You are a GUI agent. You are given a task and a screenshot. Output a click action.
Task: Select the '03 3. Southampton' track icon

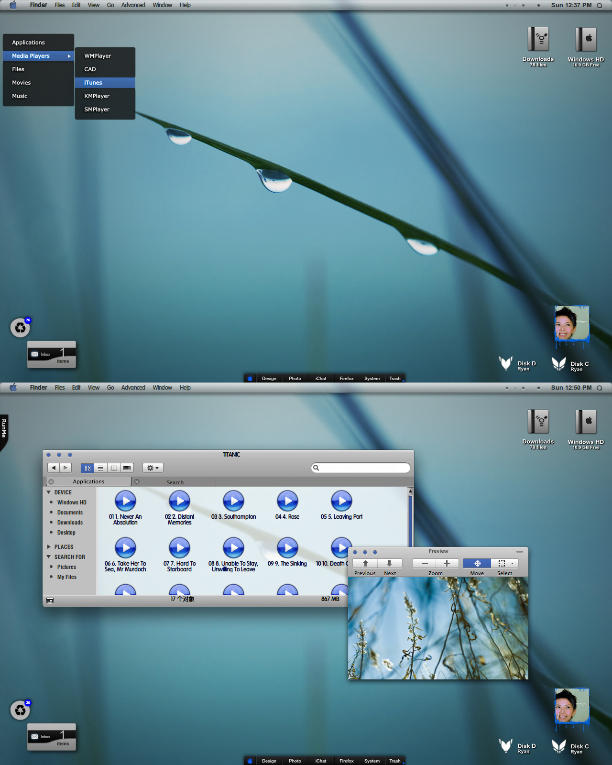[234, 501]
